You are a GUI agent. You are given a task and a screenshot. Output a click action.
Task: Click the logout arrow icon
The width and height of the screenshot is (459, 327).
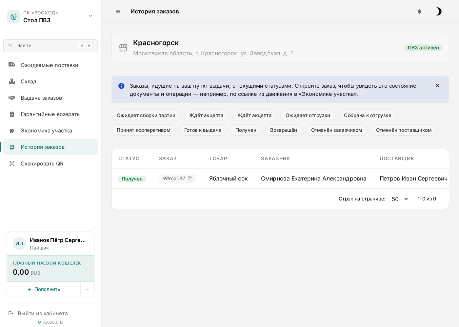pyautogui.click(x=11, y=313)
